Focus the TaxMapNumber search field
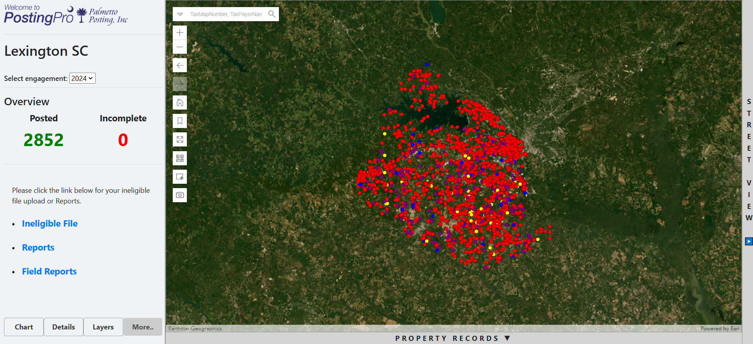This screenshot has width=753, height=344. click(x=226, y=14)
